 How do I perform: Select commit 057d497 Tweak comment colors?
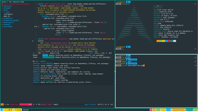(51, 66)
